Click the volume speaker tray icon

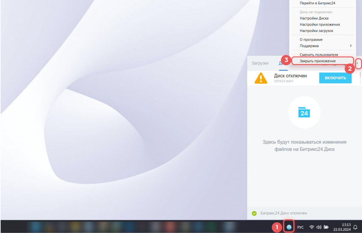click(319, 227)
